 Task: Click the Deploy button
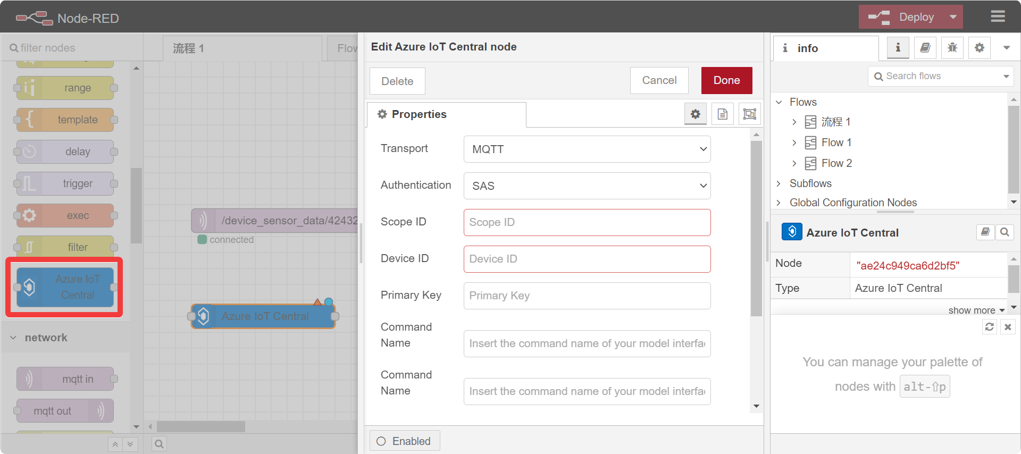pyautogui.click(x=902, y=17)
